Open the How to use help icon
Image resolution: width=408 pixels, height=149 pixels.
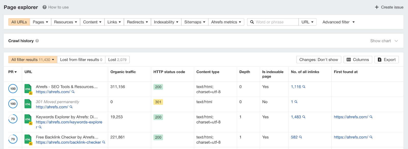click(44, 7)
